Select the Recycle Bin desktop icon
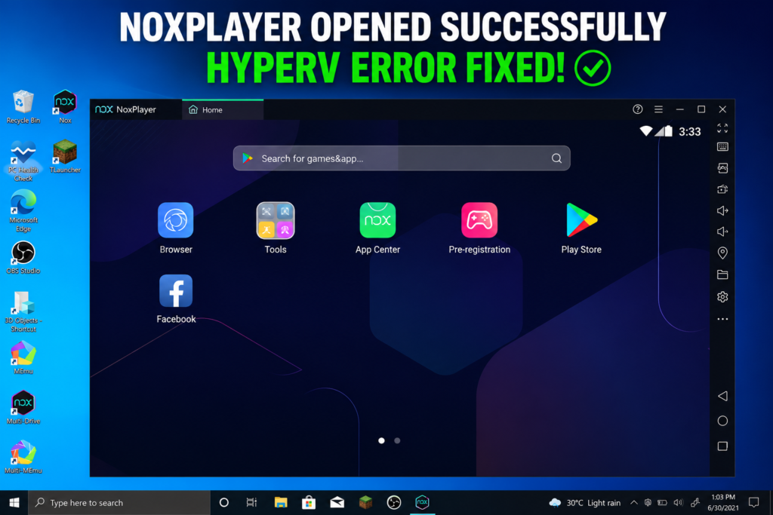Viewport: 773px width, 515px height. pos(23,107)
